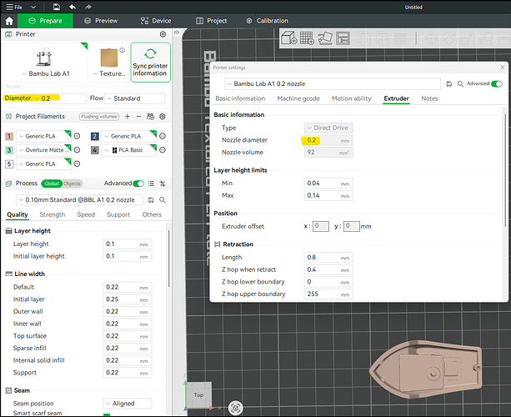
Task: Open the 0.10mm Standard process preset dropdown
Action: (x=79, y=200)
